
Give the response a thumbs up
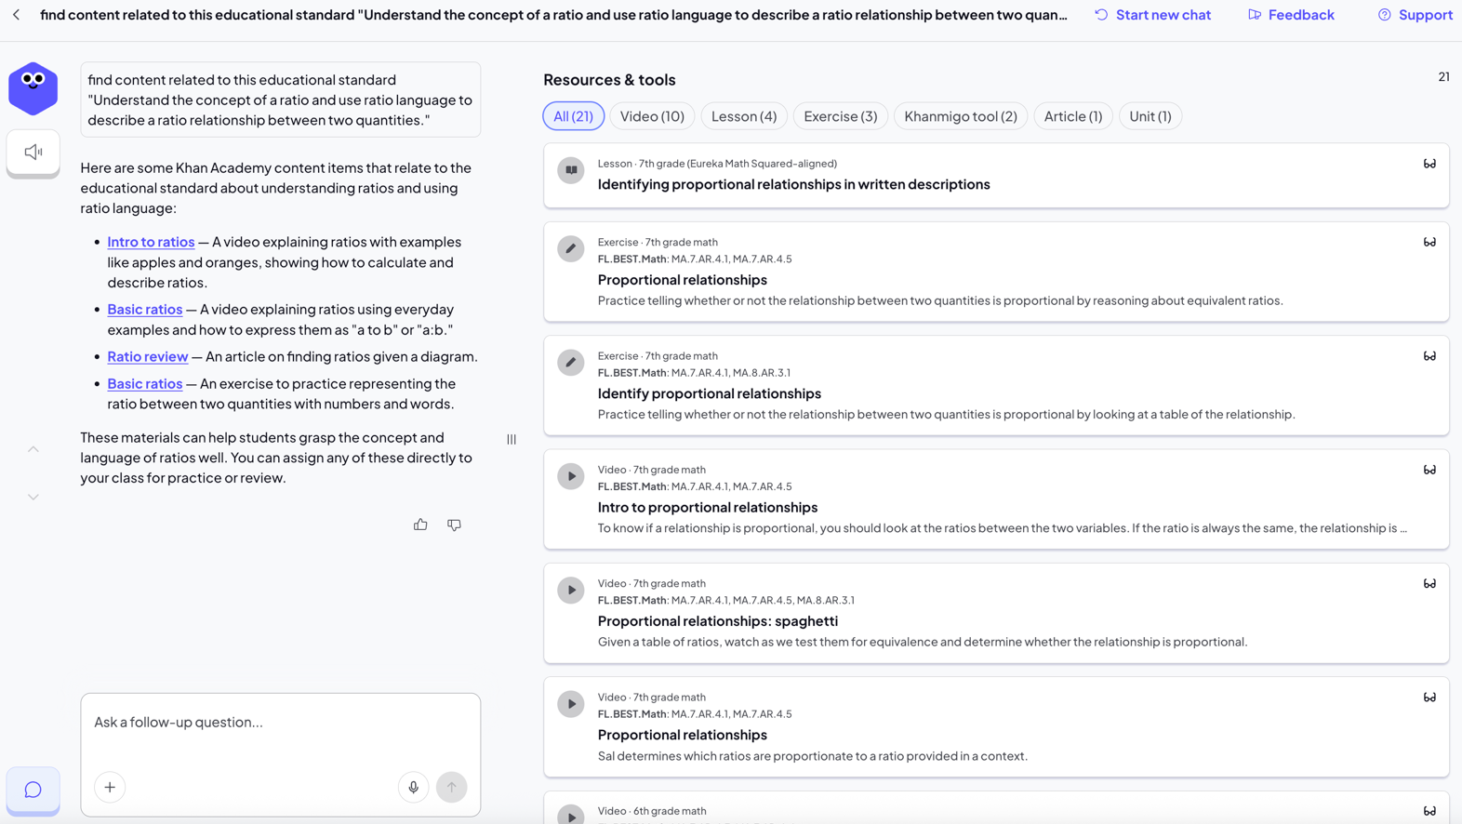pyautogui.click(x=420, y=525)
